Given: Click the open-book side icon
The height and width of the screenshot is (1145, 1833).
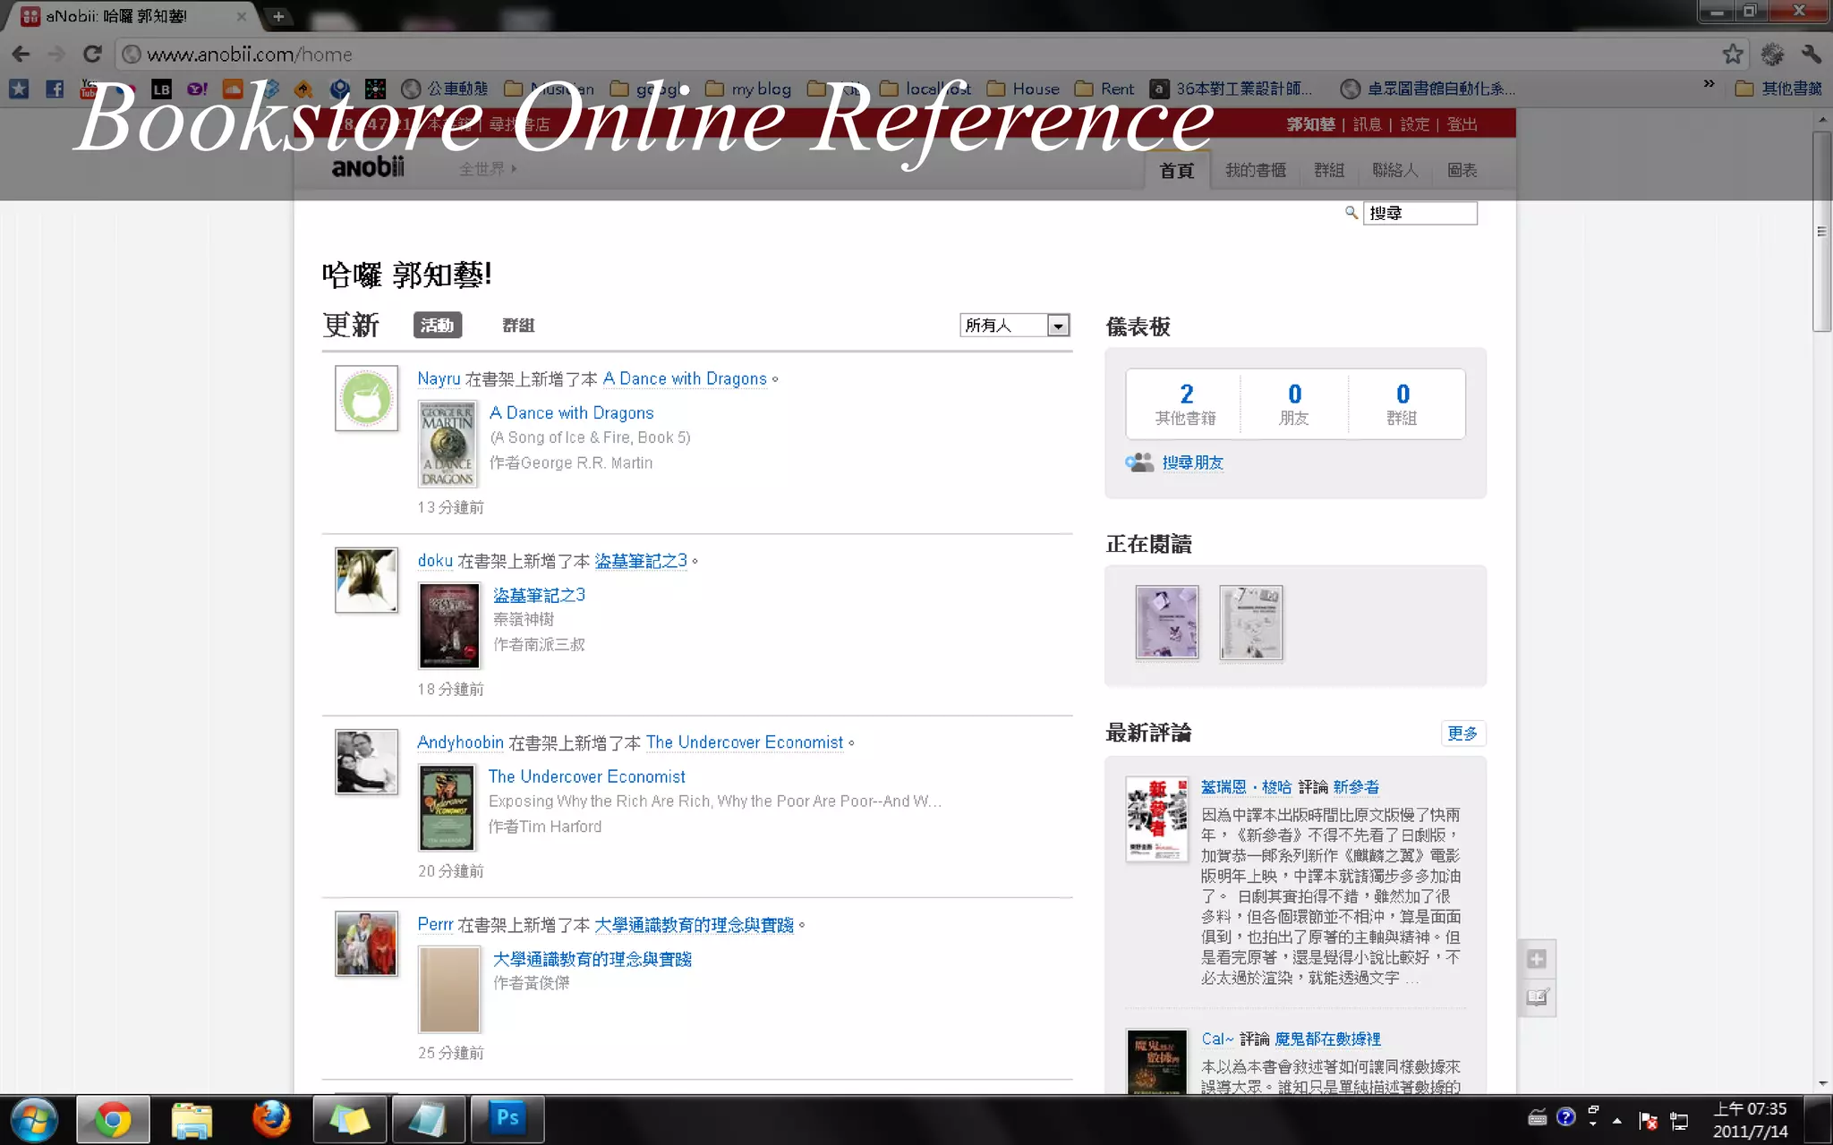Looking at the screenshot, I should coord(1537,997).
